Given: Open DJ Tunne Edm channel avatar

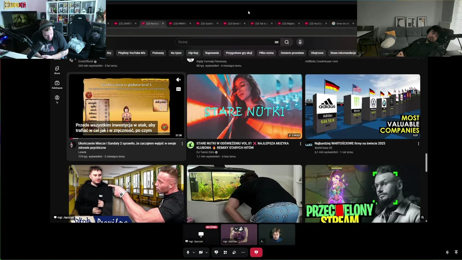Looking at the screenshot, I should [190, 145].
